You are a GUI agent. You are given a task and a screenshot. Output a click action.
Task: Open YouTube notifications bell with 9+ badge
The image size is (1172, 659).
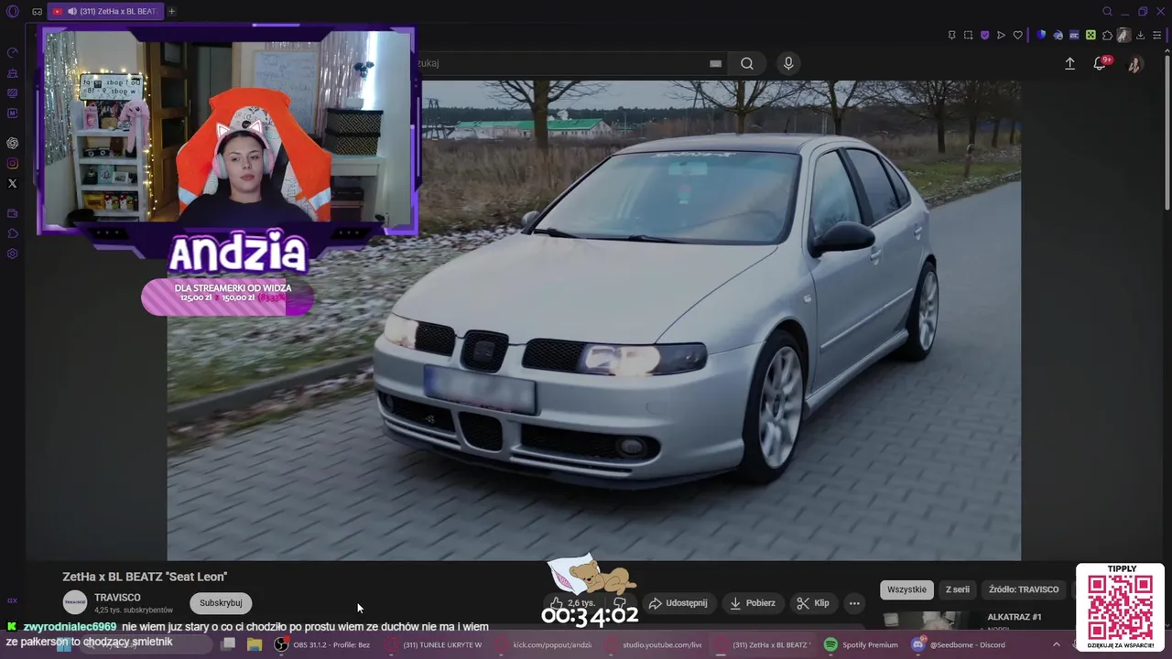1101,63
